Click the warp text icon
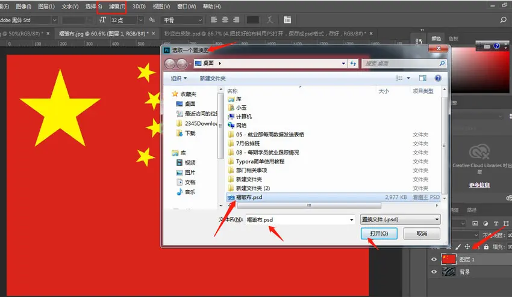This screenshot has width=512, height=297. pos(270,20)
